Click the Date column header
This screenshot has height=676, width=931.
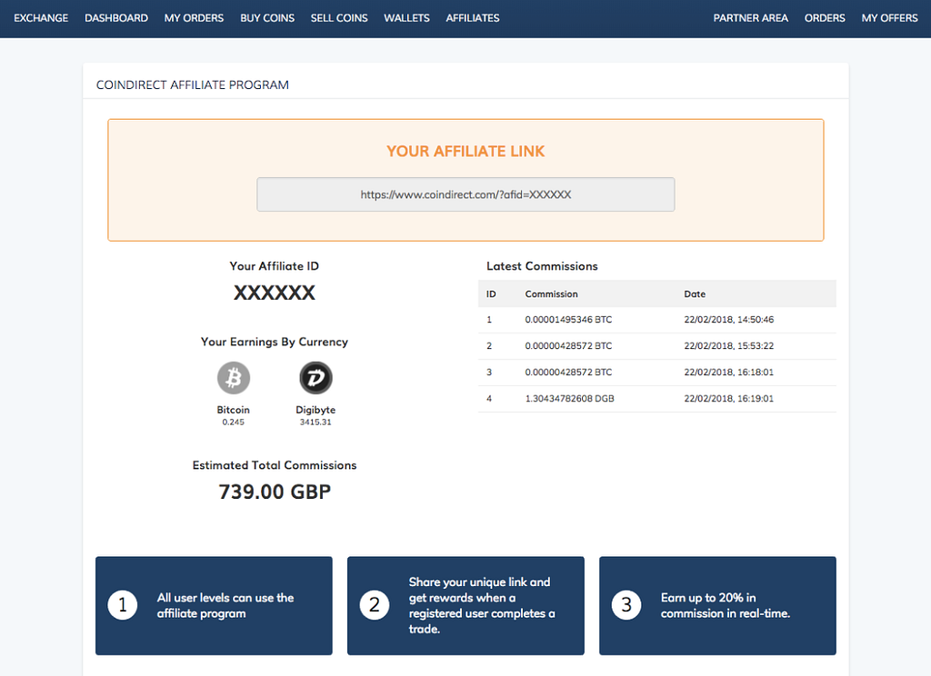coord(695,293)
